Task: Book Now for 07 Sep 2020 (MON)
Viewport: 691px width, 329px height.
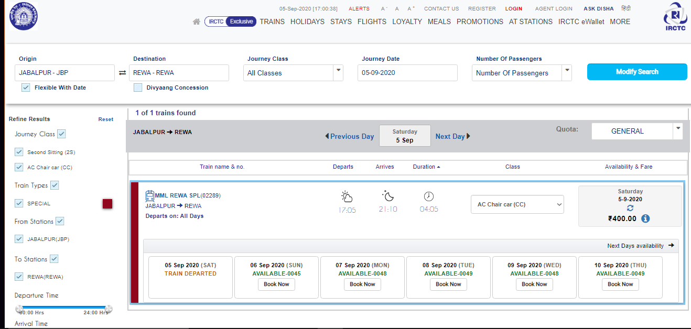Action: click(362, 284)
